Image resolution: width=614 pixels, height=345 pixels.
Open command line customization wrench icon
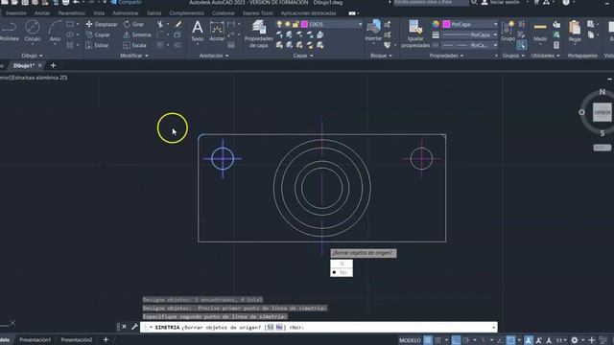coord(134,327)
